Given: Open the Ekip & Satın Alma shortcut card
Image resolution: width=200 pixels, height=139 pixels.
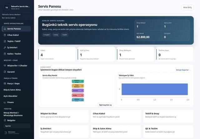Looking at the screenshot, I should point(116,132).
